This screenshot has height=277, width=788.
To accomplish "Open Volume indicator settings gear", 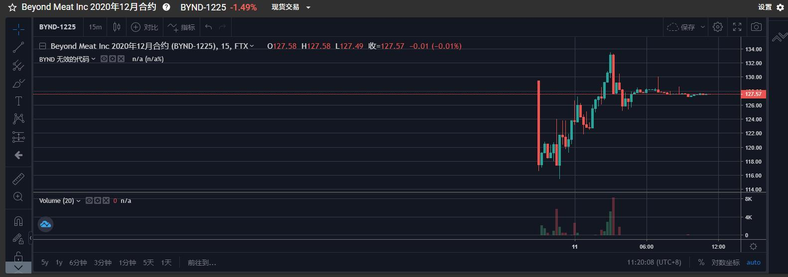I will click(x=97, y=200).
